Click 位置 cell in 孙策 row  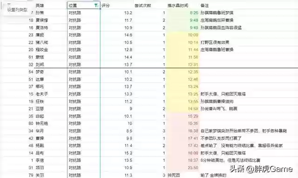[x=75, y=13]
